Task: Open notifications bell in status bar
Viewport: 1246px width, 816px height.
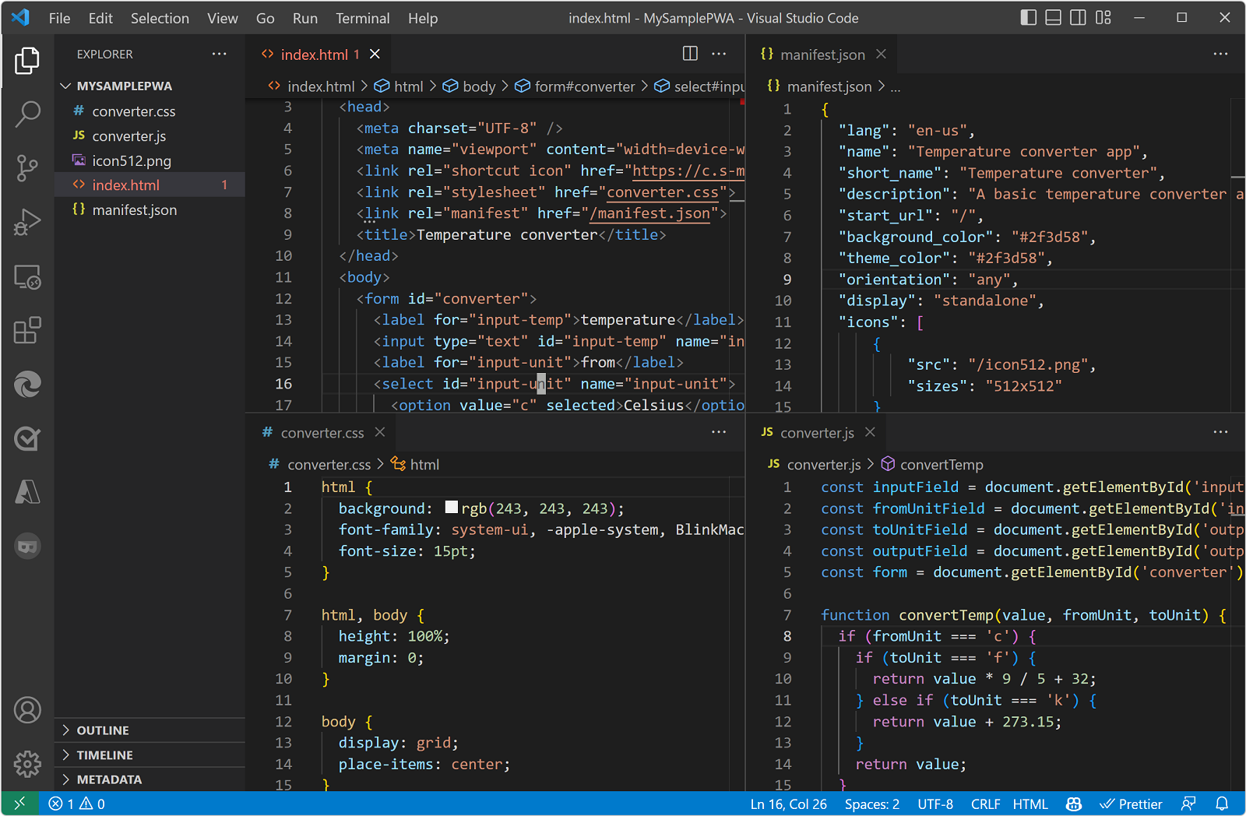Action: pos(1222,804)
